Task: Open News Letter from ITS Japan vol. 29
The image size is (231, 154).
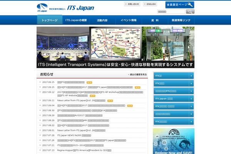Action: [81, 100]
